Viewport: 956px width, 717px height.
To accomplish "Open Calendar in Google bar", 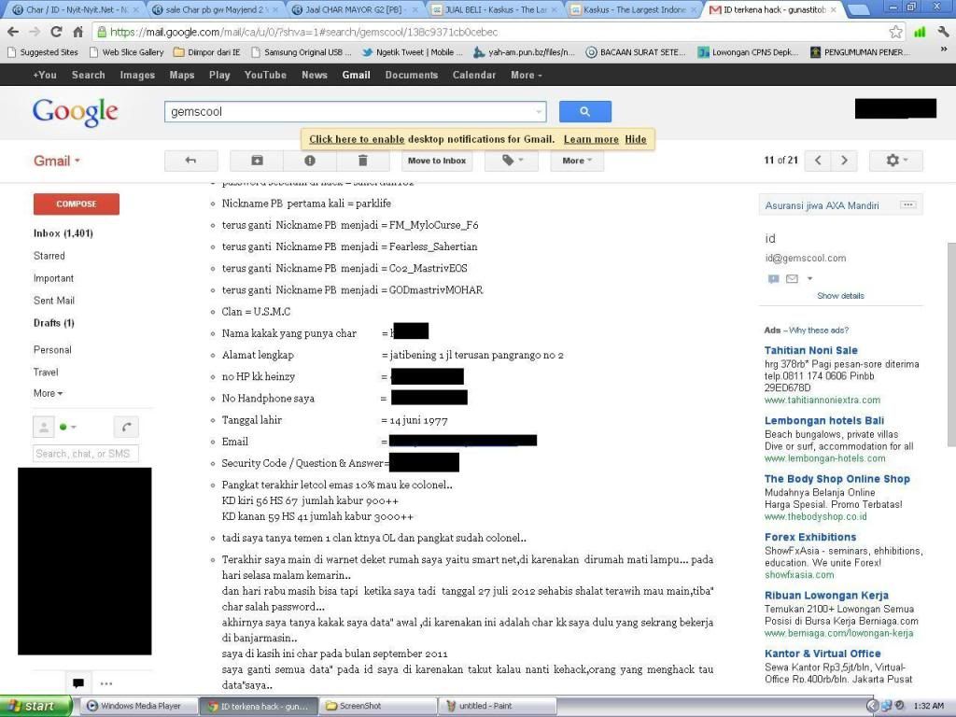I will coord(473,75).
